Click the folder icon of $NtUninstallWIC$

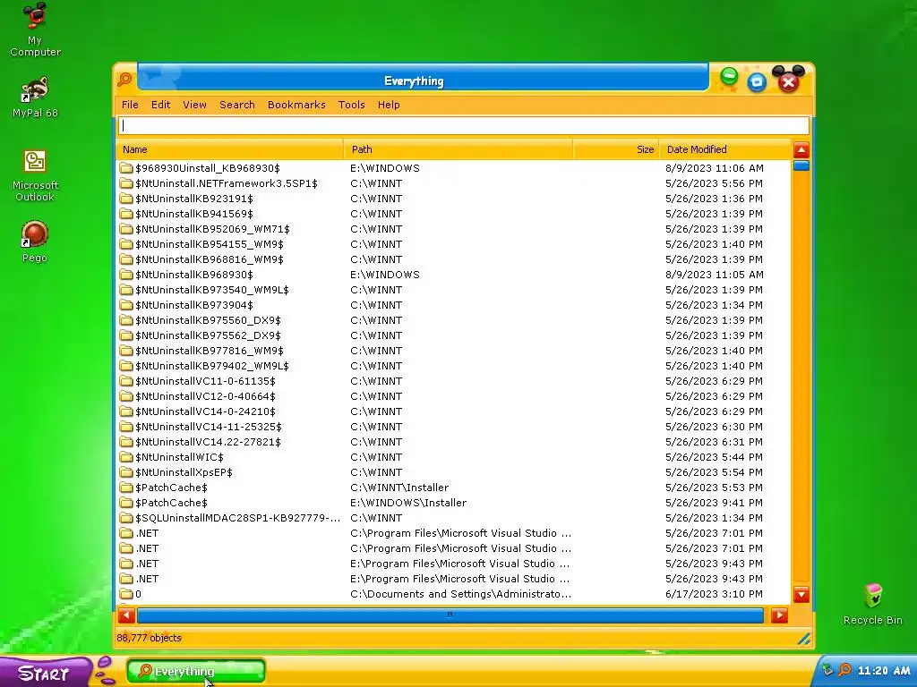click(x=125, y=457)
